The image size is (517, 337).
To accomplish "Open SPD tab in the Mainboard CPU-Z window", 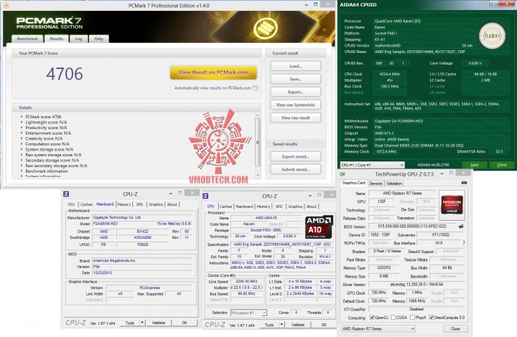I will click(x=140, y=204).
